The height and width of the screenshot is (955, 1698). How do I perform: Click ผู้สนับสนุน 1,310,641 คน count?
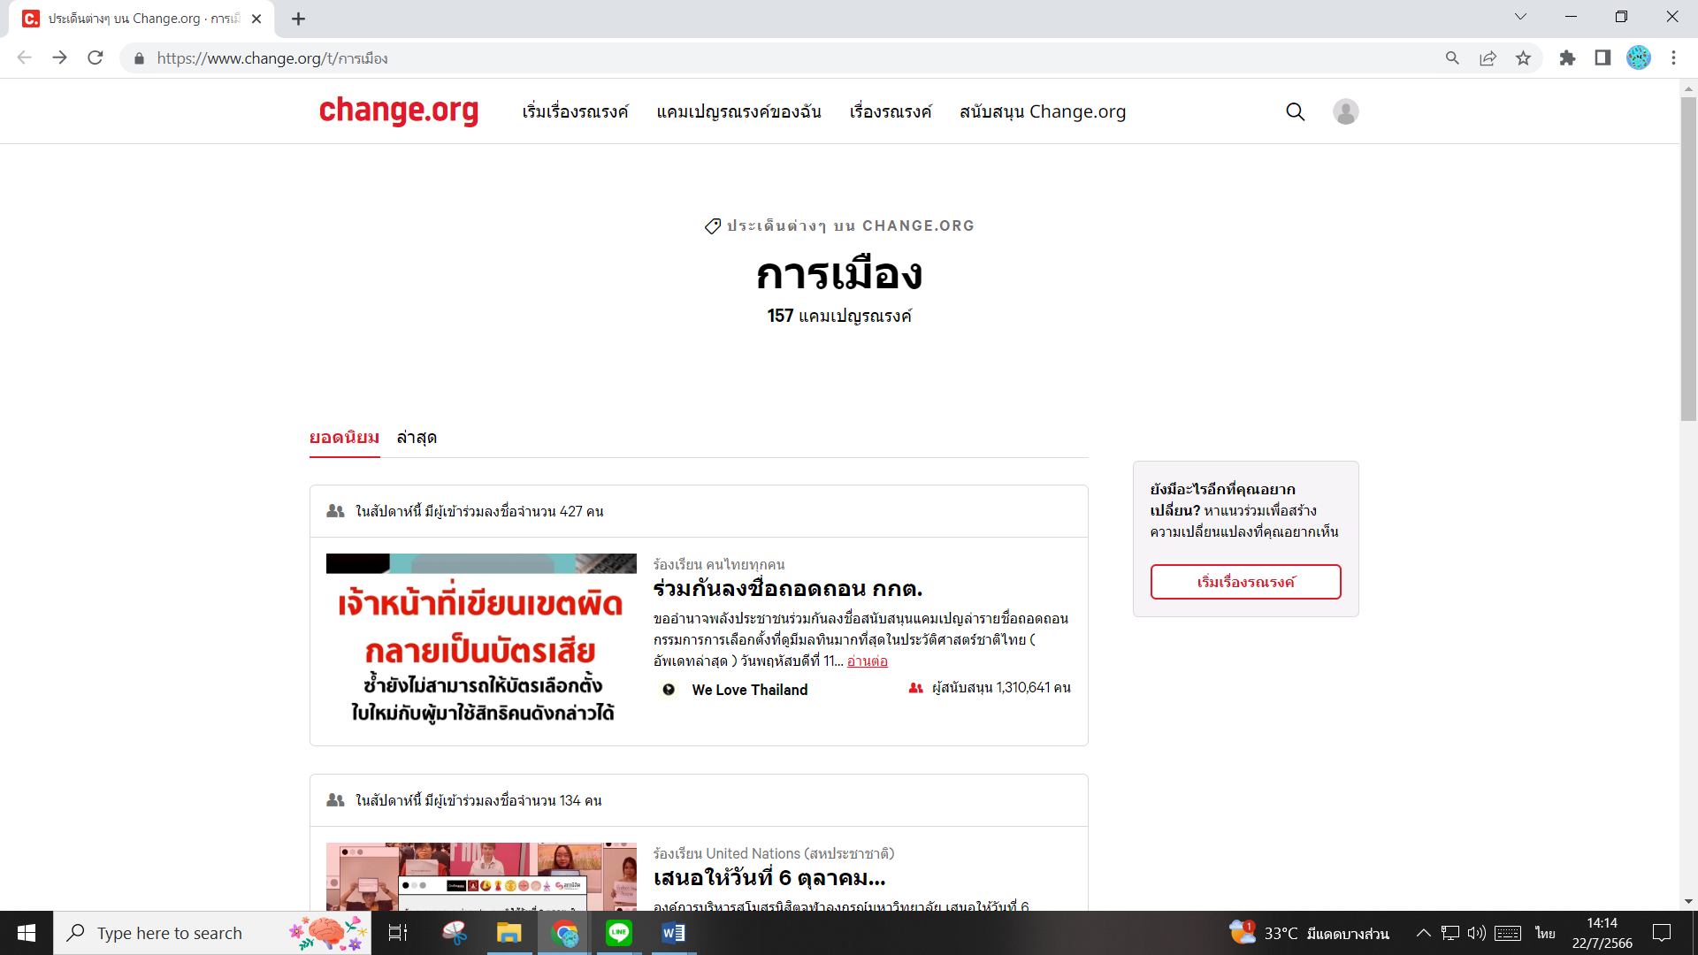tap(990, 687)
